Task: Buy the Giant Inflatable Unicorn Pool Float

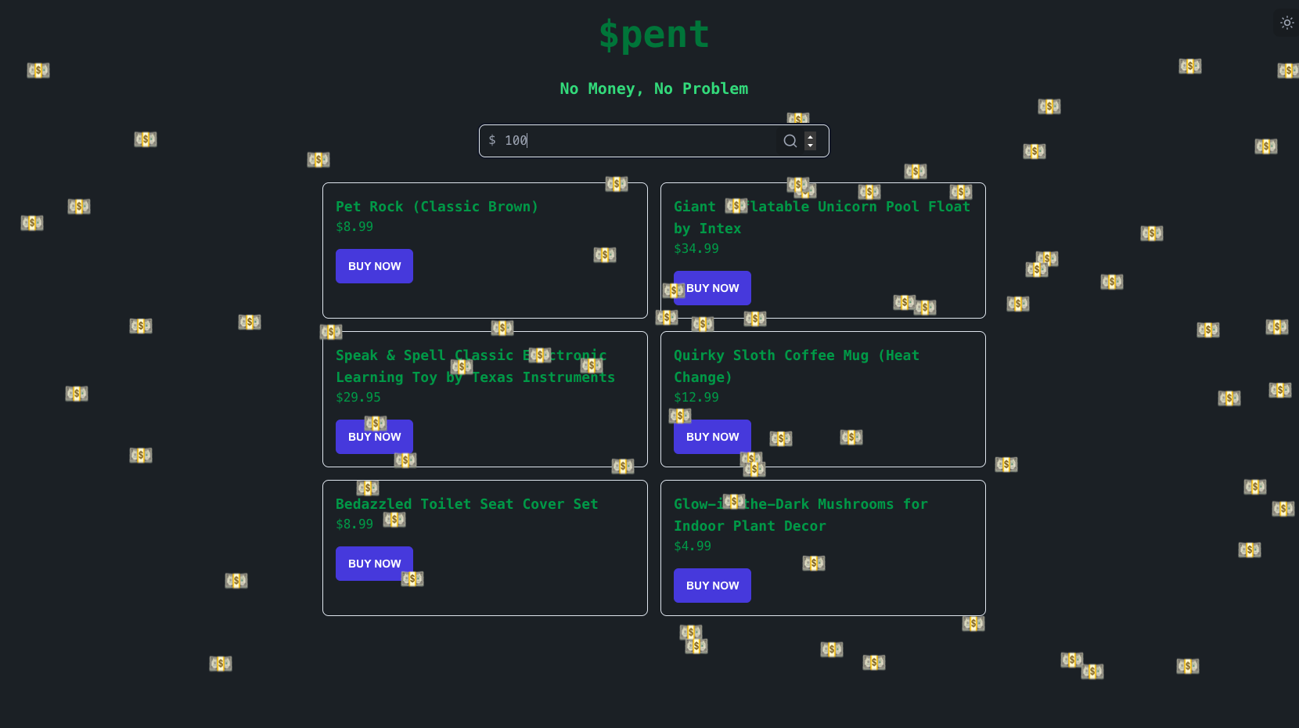Action: (712, 288)
